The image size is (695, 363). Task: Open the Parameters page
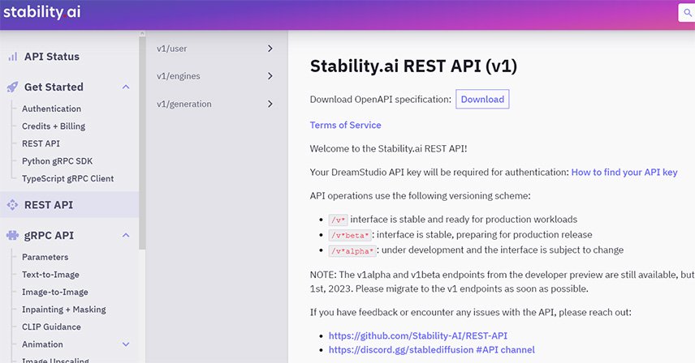(45, 257)
